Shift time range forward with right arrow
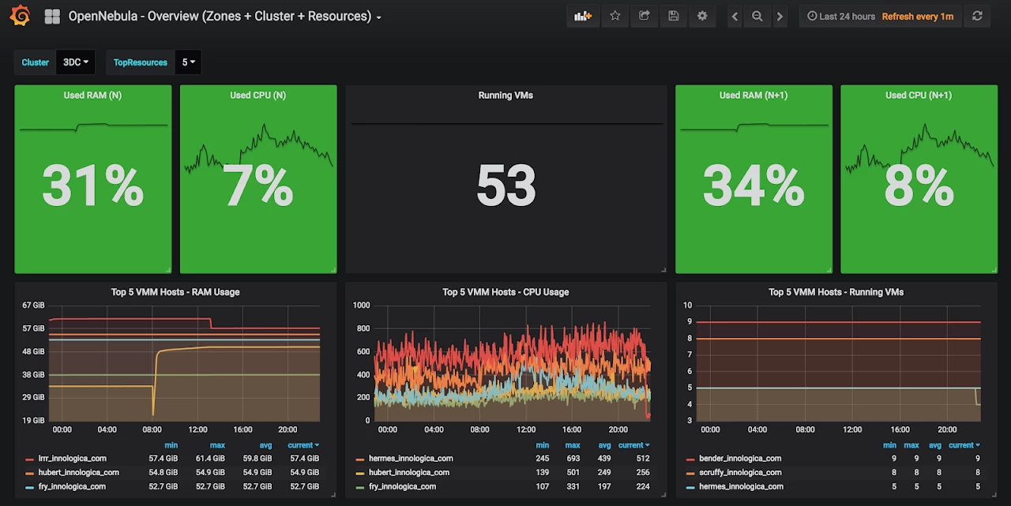Image resolution: width=1011 pixels, height=506 pixels. click(x=780, y=17)
